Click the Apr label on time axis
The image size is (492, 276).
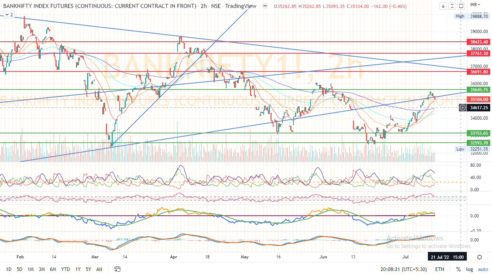tap(174, 257)
